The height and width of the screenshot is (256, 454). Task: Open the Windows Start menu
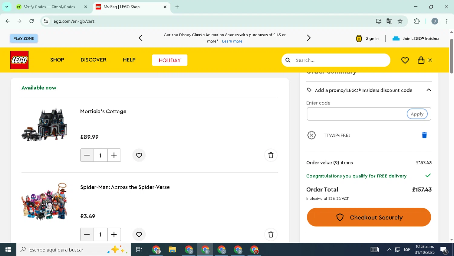(x=8, y=250)
